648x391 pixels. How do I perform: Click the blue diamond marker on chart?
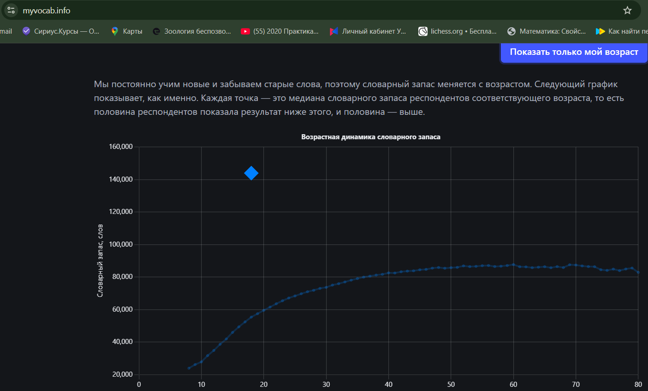pyautogui.click(x=251, y=173)
